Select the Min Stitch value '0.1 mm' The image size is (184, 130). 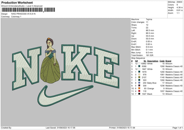[149, 50]
